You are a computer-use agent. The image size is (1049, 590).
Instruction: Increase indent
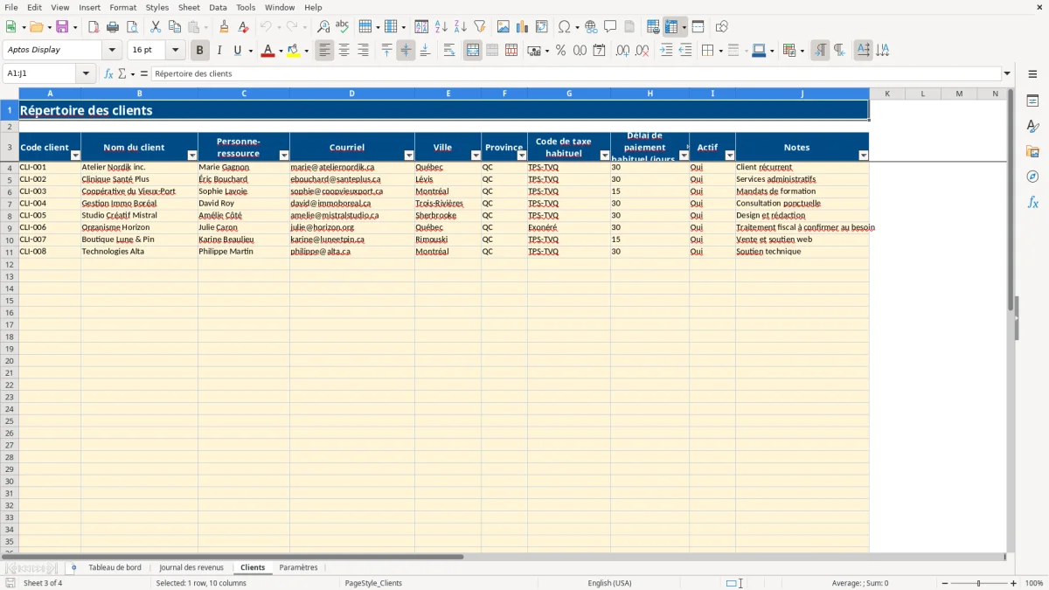666,51
